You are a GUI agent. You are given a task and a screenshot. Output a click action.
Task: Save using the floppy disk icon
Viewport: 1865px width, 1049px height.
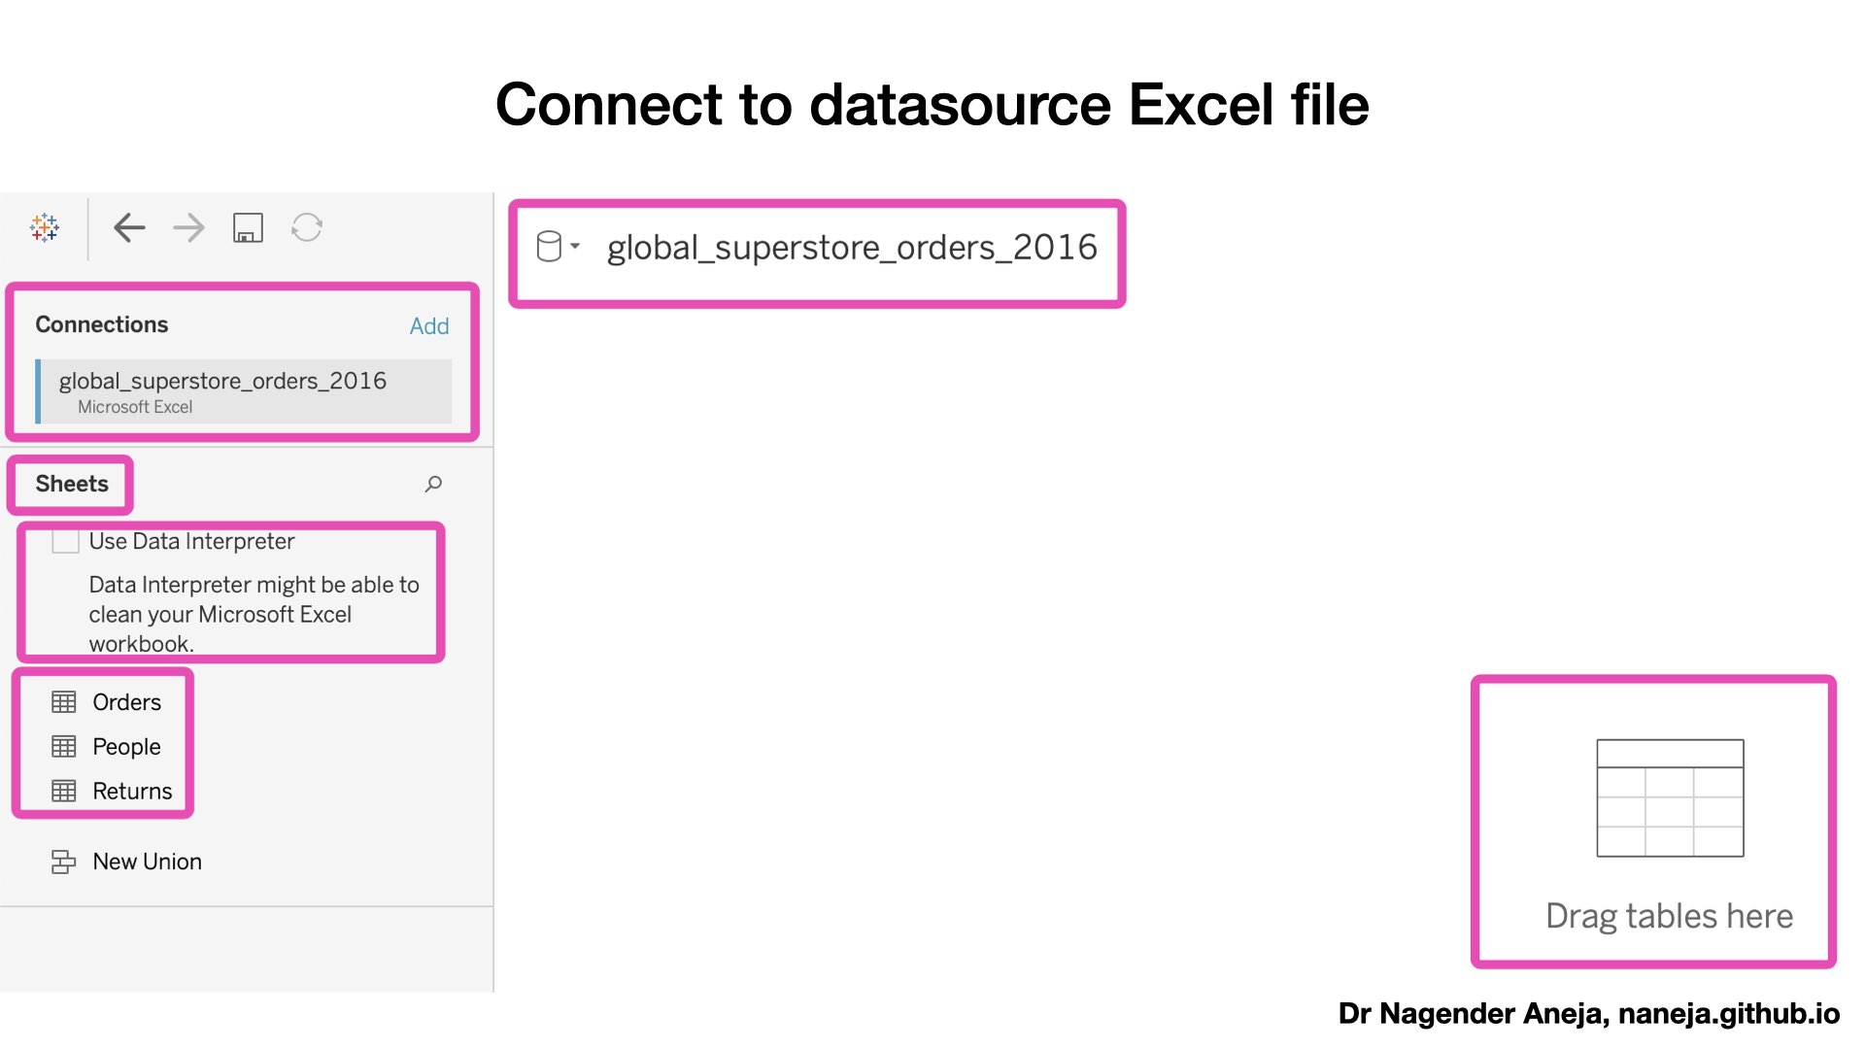pos(248,227)
